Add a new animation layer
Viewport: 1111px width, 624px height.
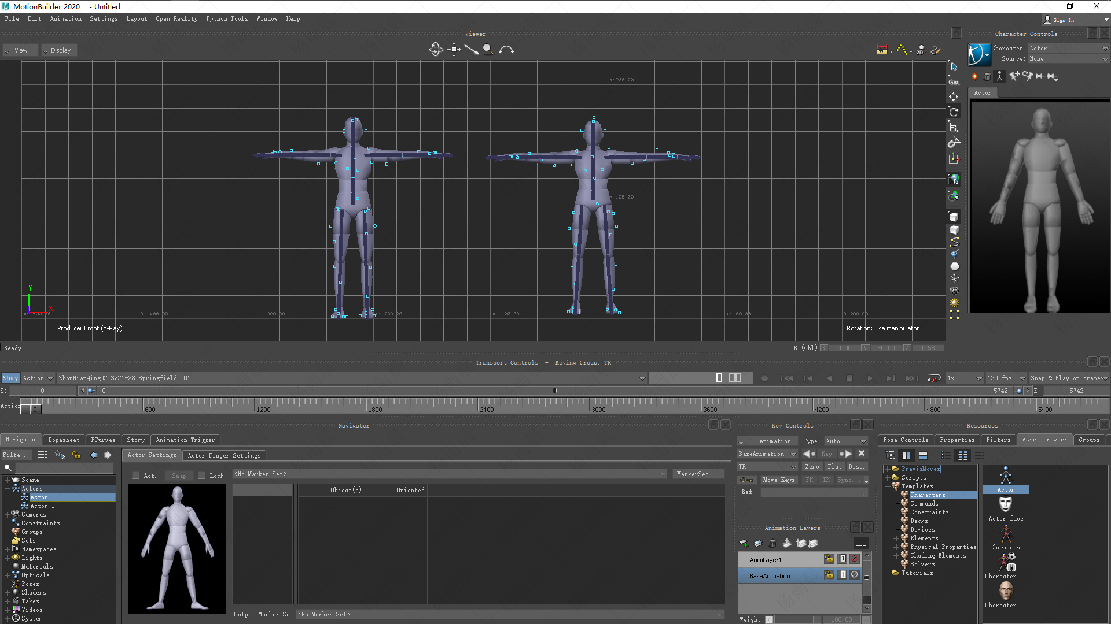pyautogui.click(x=744, y=543)
